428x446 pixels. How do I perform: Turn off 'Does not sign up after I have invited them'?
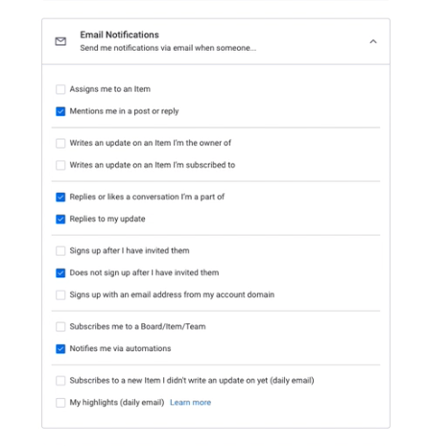pyautogui.click(x=60, y=272)
